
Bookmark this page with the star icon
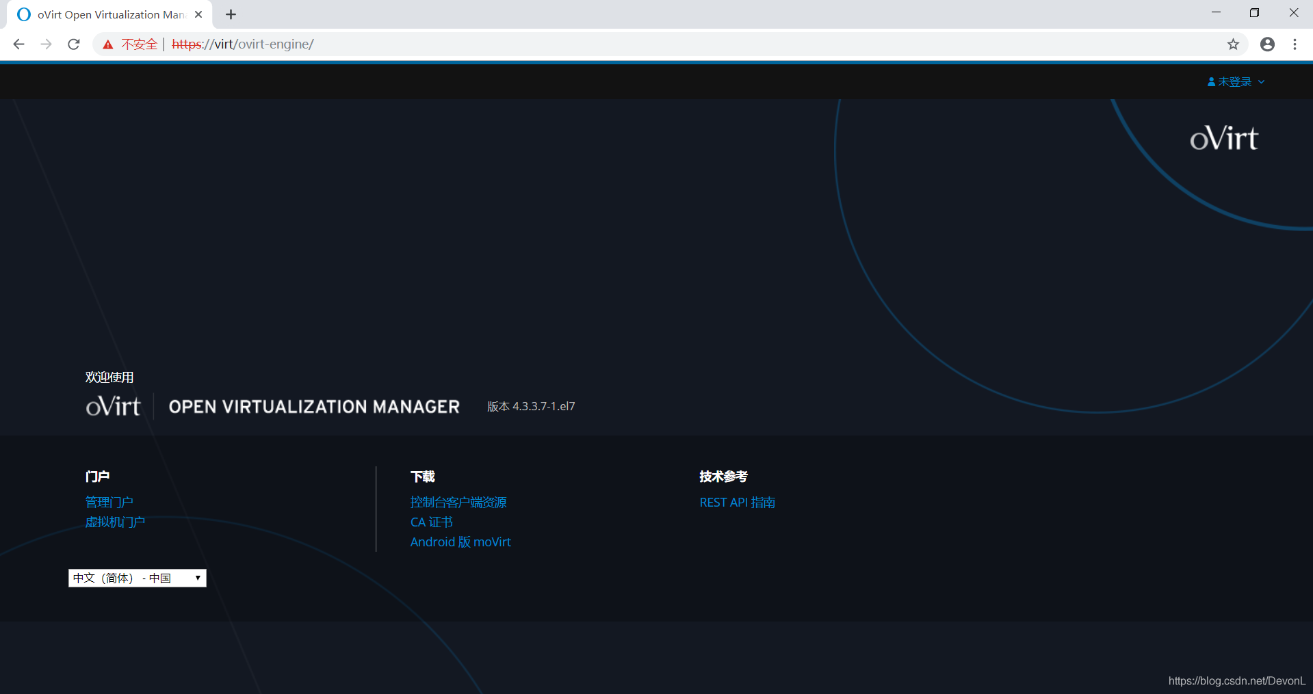click(x=1233, y=44)
